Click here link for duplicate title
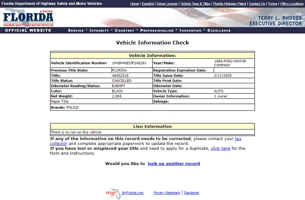This screenshot has width=305, height=200. coord(220,148)
